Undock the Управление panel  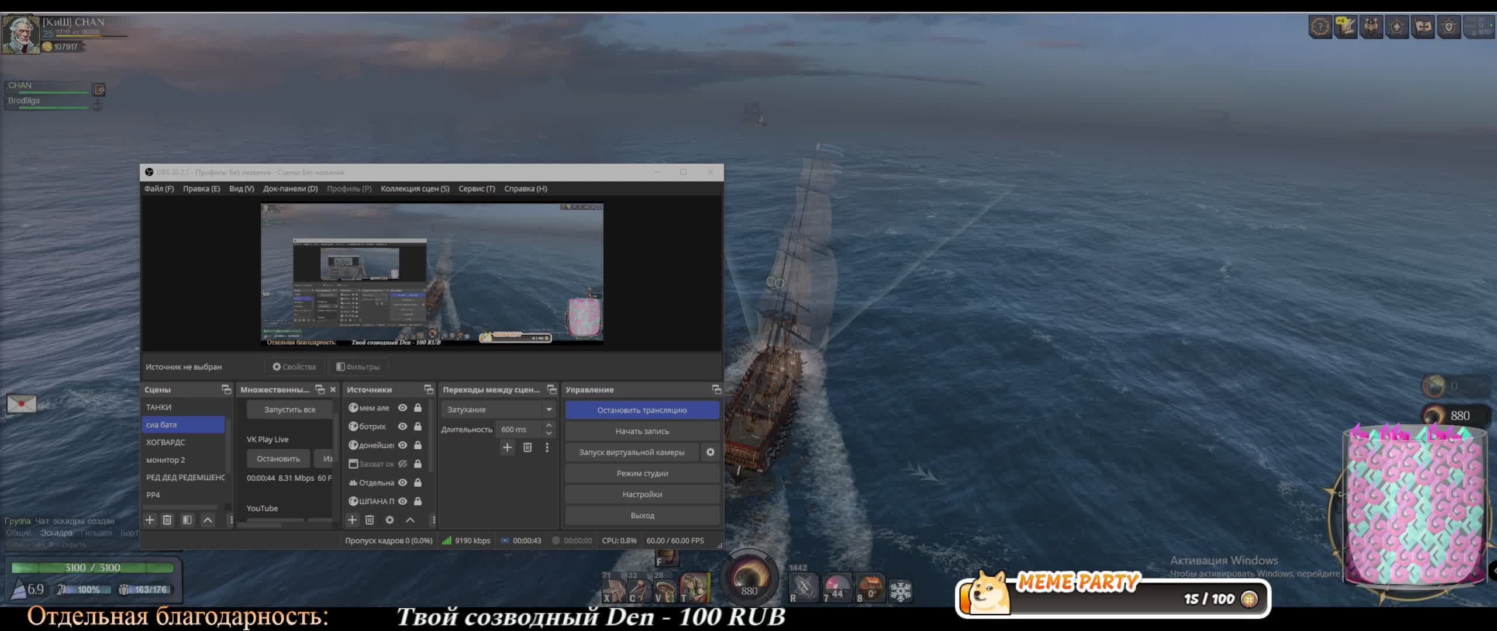point(716,390)
